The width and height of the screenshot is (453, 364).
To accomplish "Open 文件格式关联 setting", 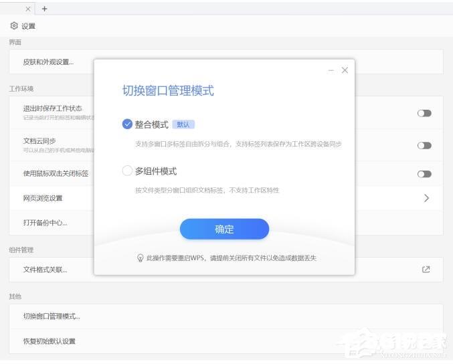I will point(45,270).
